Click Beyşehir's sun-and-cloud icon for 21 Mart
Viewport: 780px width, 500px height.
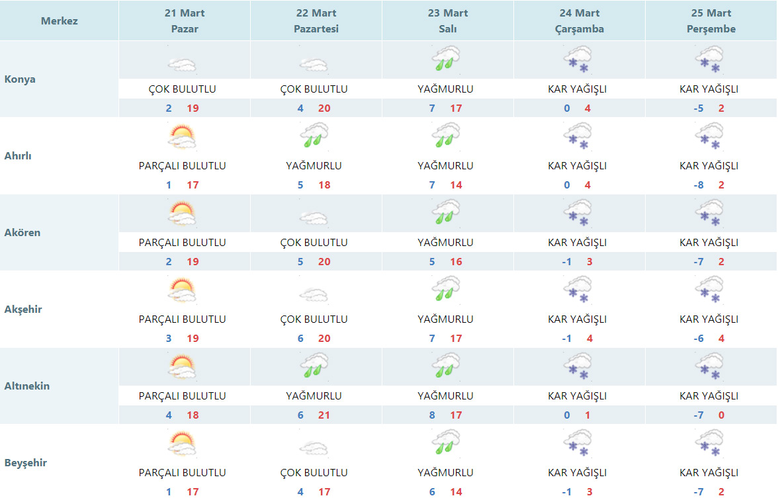(182, 444)
